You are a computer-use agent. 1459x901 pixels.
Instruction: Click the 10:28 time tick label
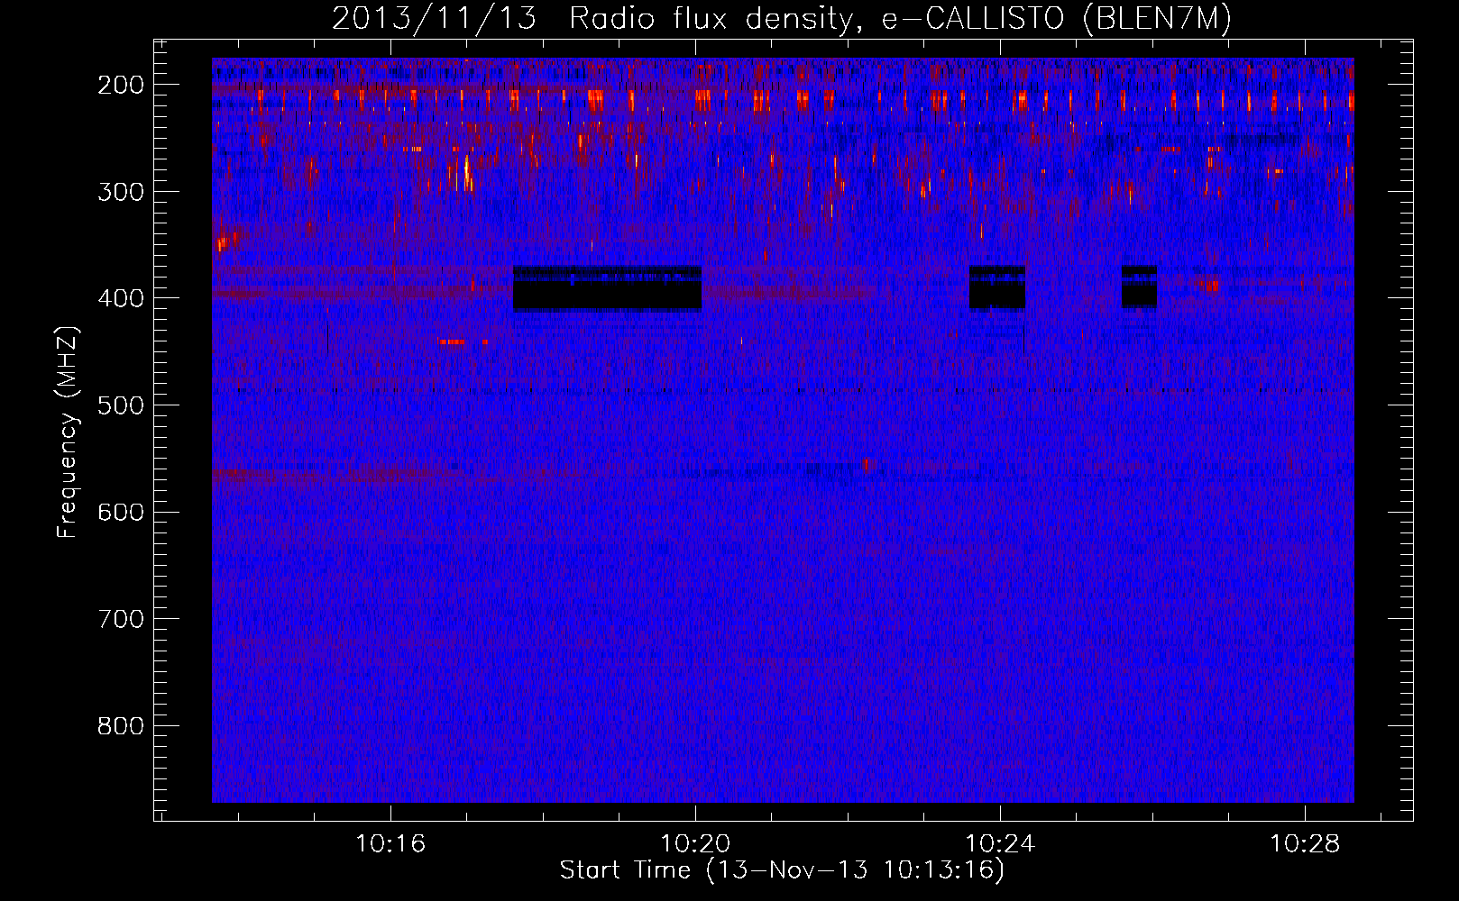click(x=1305, y=844)
